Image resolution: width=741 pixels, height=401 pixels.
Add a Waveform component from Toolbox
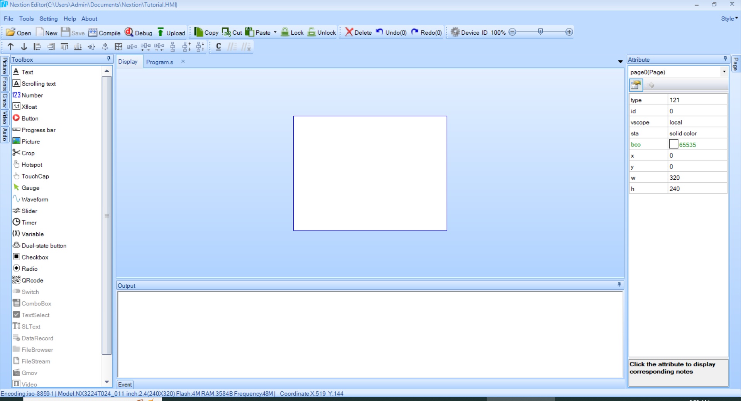coord(34,199)
